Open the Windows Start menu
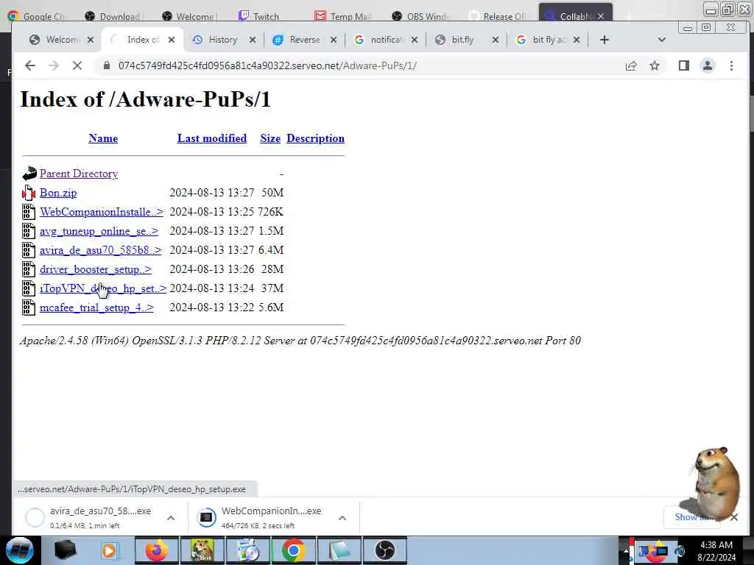This screenshot has height=565, width=754. 19,550
